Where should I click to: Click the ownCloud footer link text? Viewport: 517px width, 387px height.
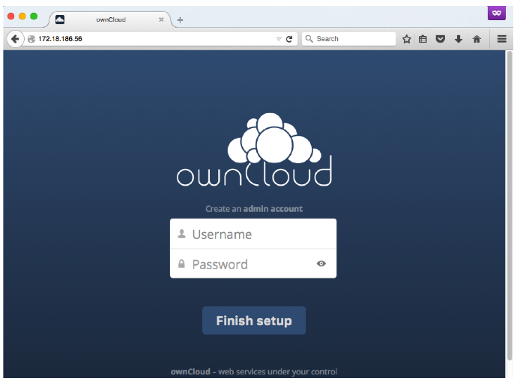[x=190, y=372]
